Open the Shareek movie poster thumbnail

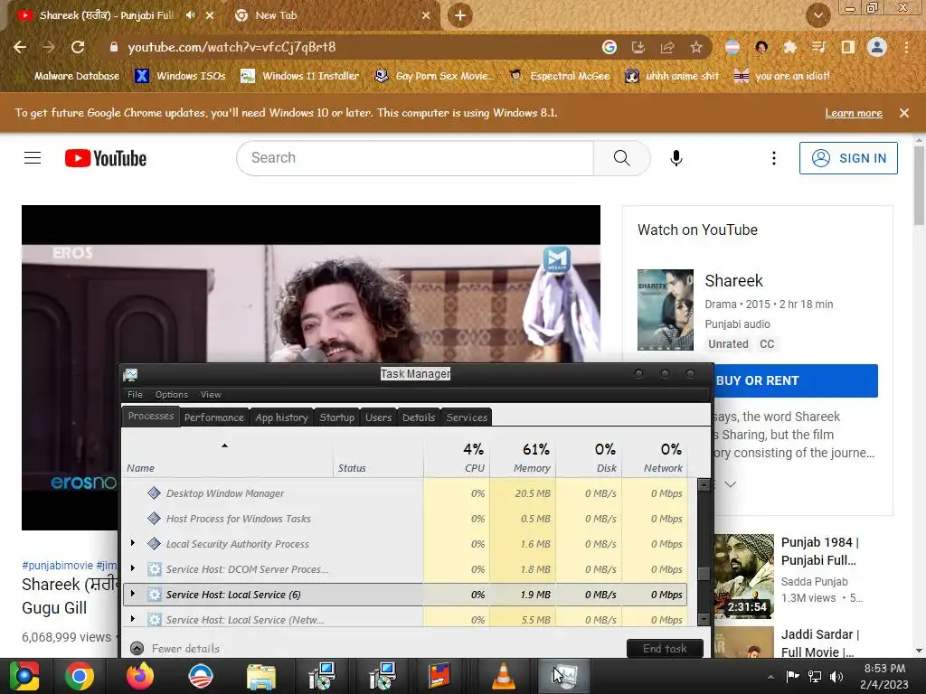coord(666,310)
